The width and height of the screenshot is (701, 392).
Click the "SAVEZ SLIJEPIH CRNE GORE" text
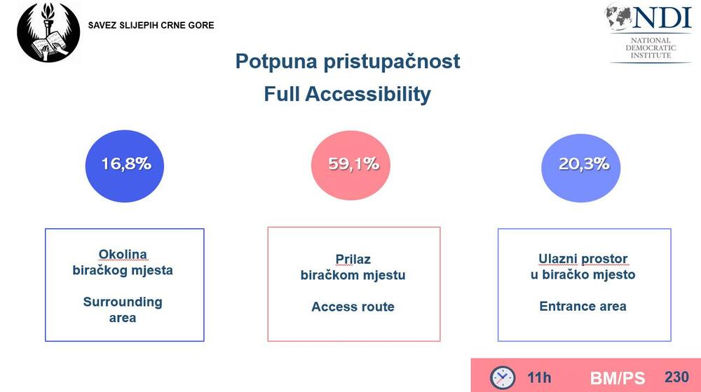(151, 26)
